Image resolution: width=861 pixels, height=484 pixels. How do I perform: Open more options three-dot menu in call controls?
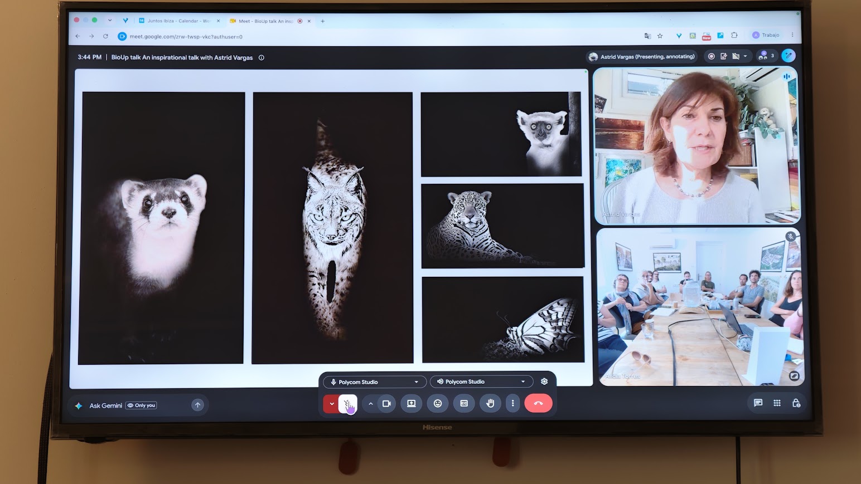(x=512, y=403)
